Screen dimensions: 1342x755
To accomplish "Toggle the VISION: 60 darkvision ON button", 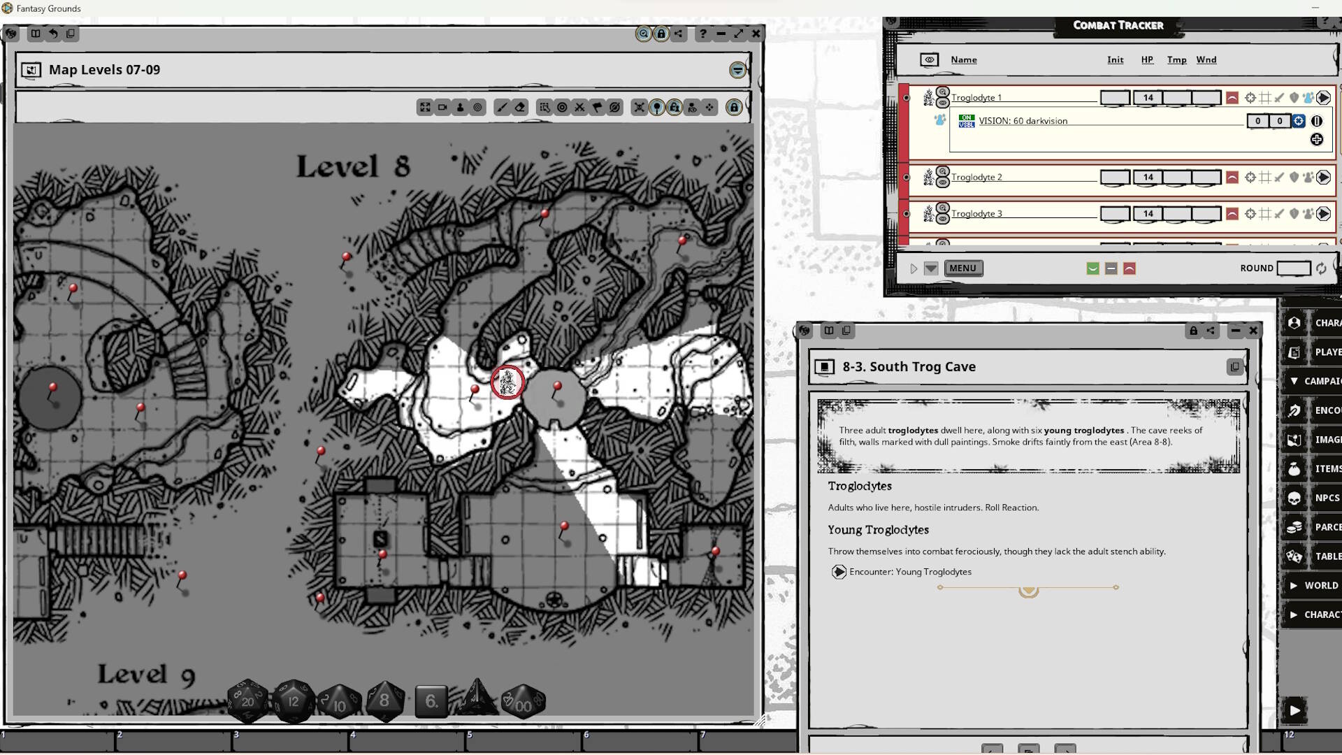I will tap(967, 117).
